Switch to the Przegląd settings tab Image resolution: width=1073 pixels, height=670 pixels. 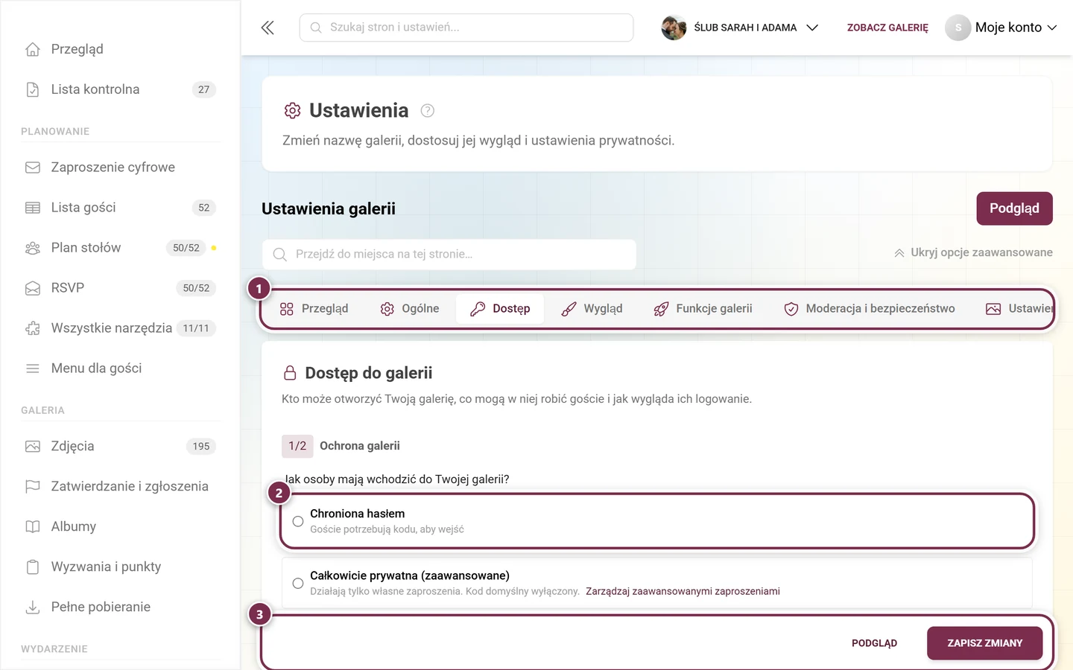(x=314, y=309)
